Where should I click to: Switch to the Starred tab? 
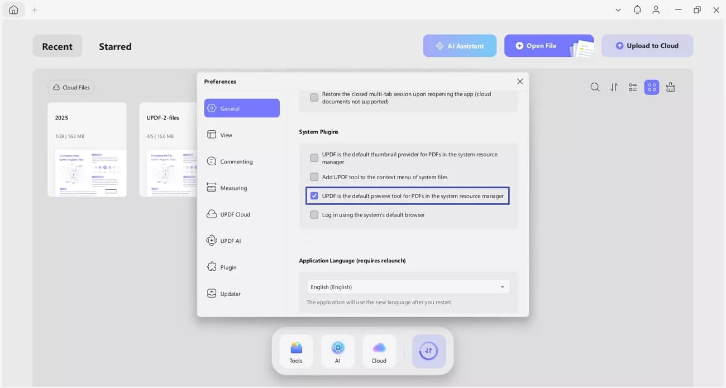click(x=115, y=46)
